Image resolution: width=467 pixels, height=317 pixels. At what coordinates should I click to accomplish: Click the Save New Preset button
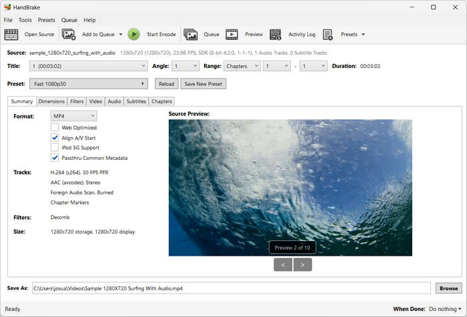tap(203, 84)
